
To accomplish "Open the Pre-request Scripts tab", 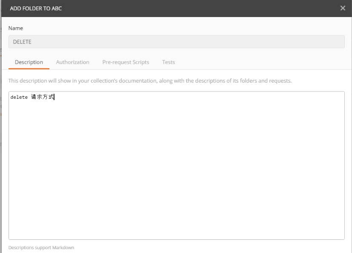I will pyautogui.click(x=126, y=62).
